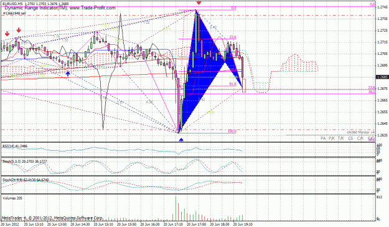Image resolution: width=389 pixels, height=227 pixels.
Task: Click the 1.2645 price axis label
Action: point(382,123)
